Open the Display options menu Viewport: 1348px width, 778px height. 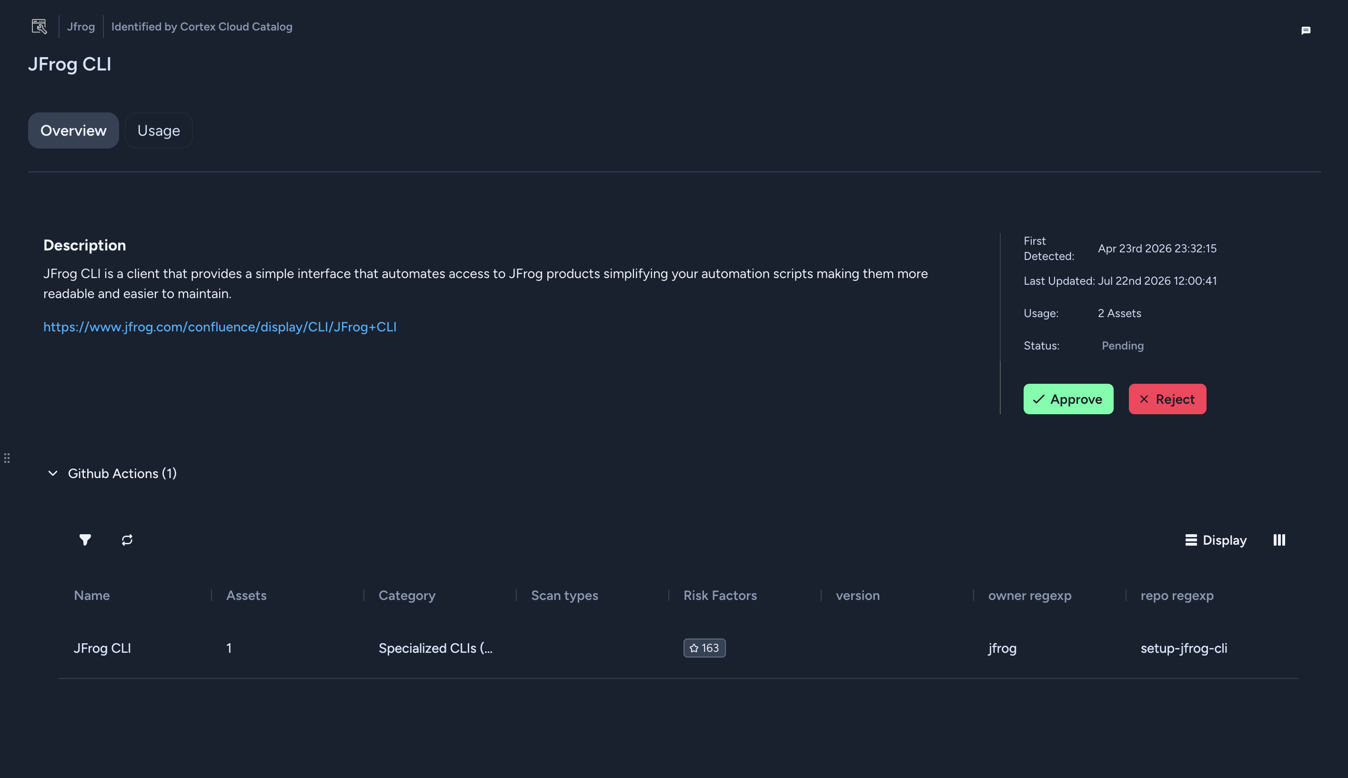pyautogui.click(x=1216, y=539)
